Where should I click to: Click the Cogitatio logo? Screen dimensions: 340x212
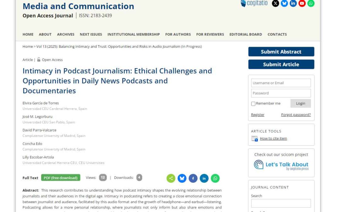coord(254,3)
